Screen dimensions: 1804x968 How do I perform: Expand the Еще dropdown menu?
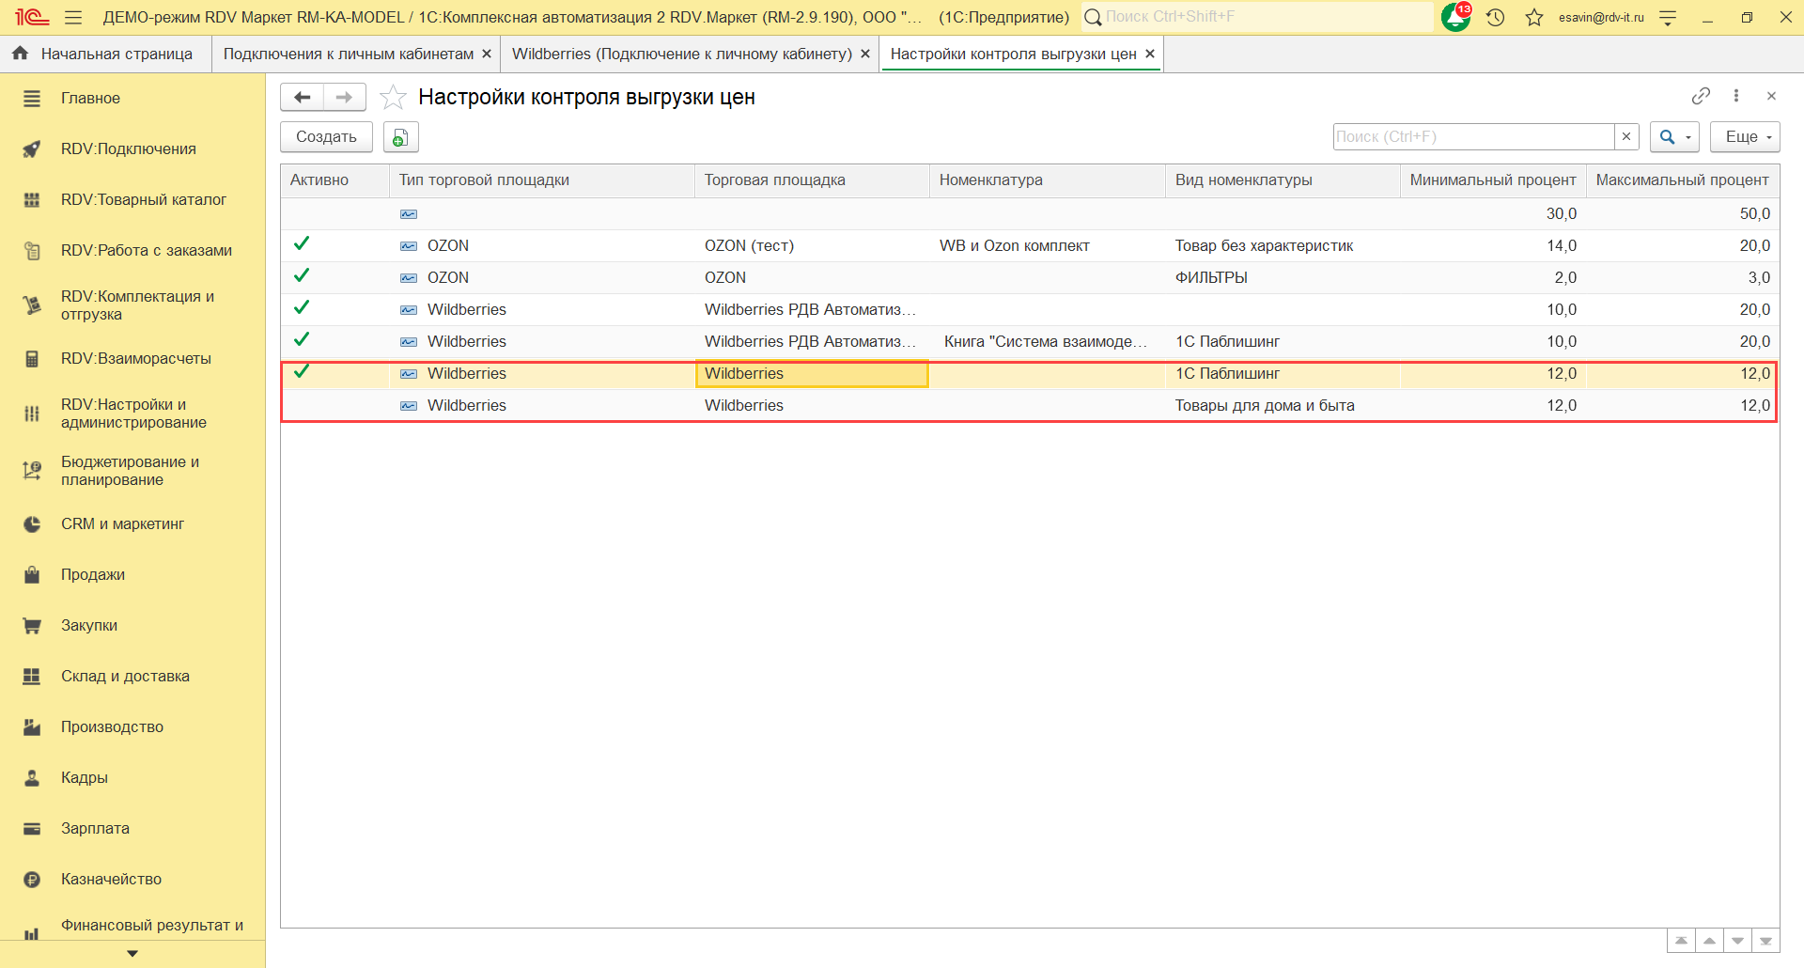pos(1745,137)
